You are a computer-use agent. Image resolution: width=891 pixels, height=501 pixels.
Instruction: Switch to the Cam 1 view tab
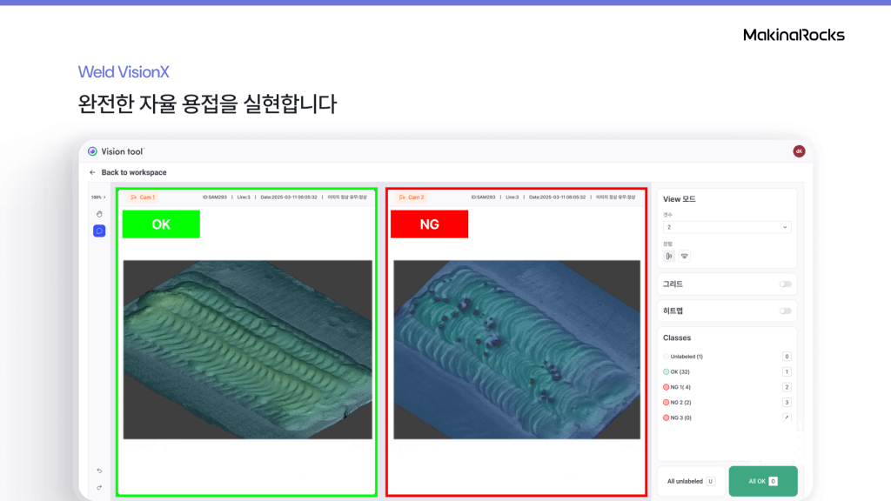[x=148, y=197]
